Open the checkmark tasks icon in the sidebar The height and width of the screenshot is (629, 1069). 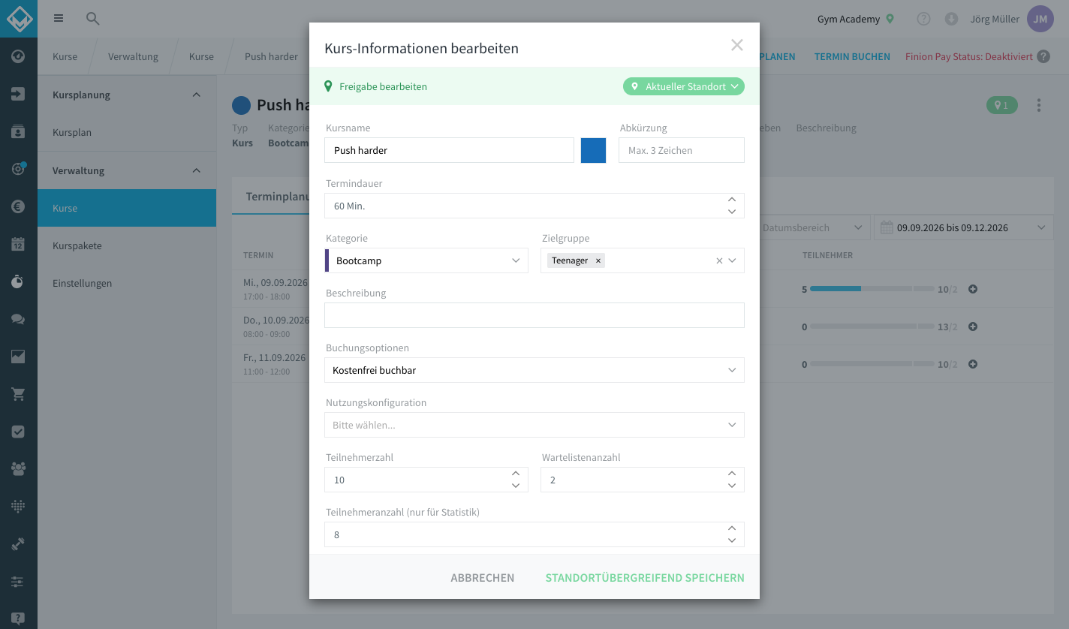coord(19,432)
